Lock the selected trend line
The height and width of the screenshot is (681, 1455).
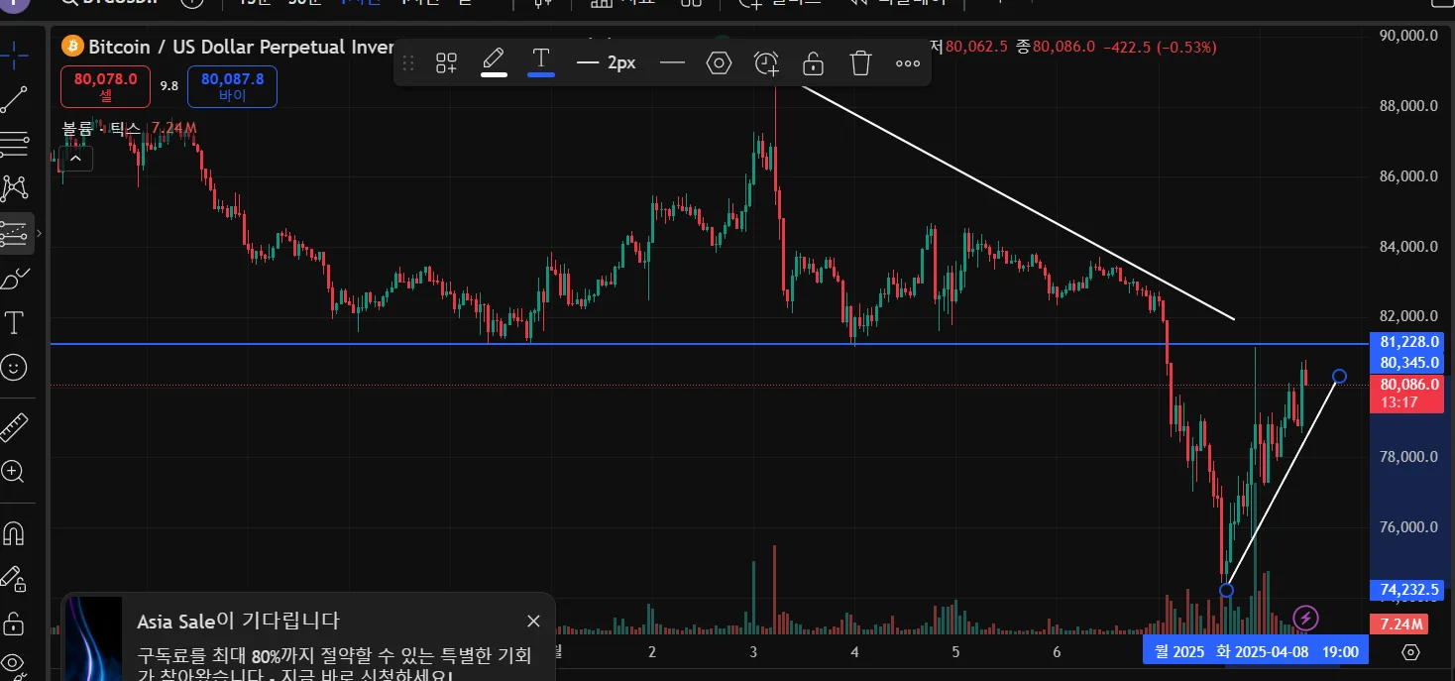click(814, 63)
